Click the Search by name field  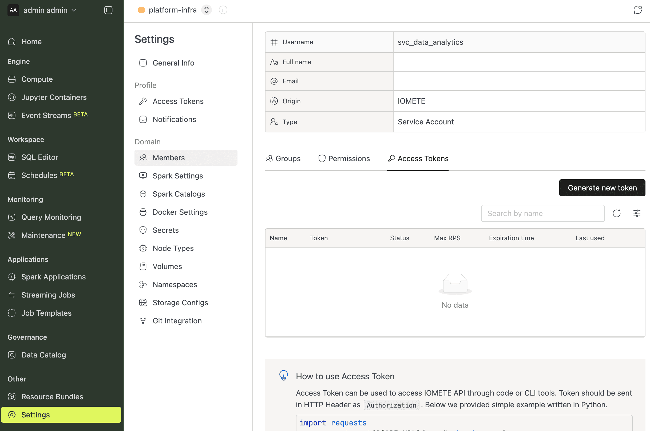pyautogui.click(x=542, y=213)
